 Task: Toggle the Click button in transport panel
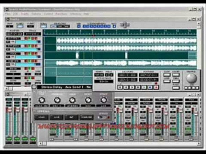tap(167, 75)
